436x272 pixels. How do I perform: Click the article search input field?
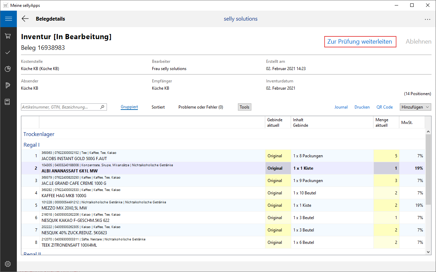pyautogui.click(x=60, y=107)
